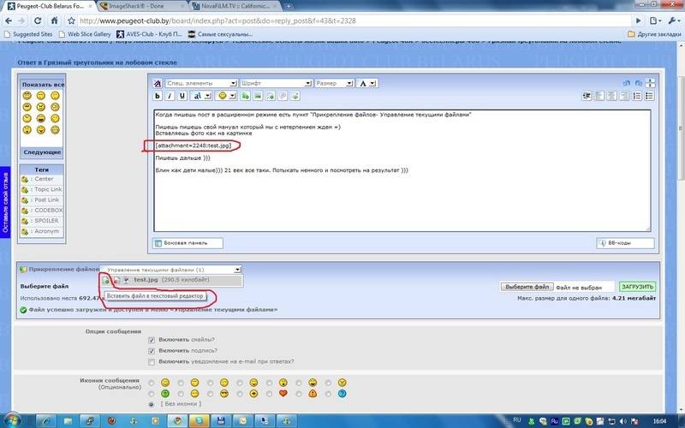Image resolution: width=685 pixels, height=428 pixels.
Task: Open the 'Шрифт' font dropdown
Action: click(274, 84)
